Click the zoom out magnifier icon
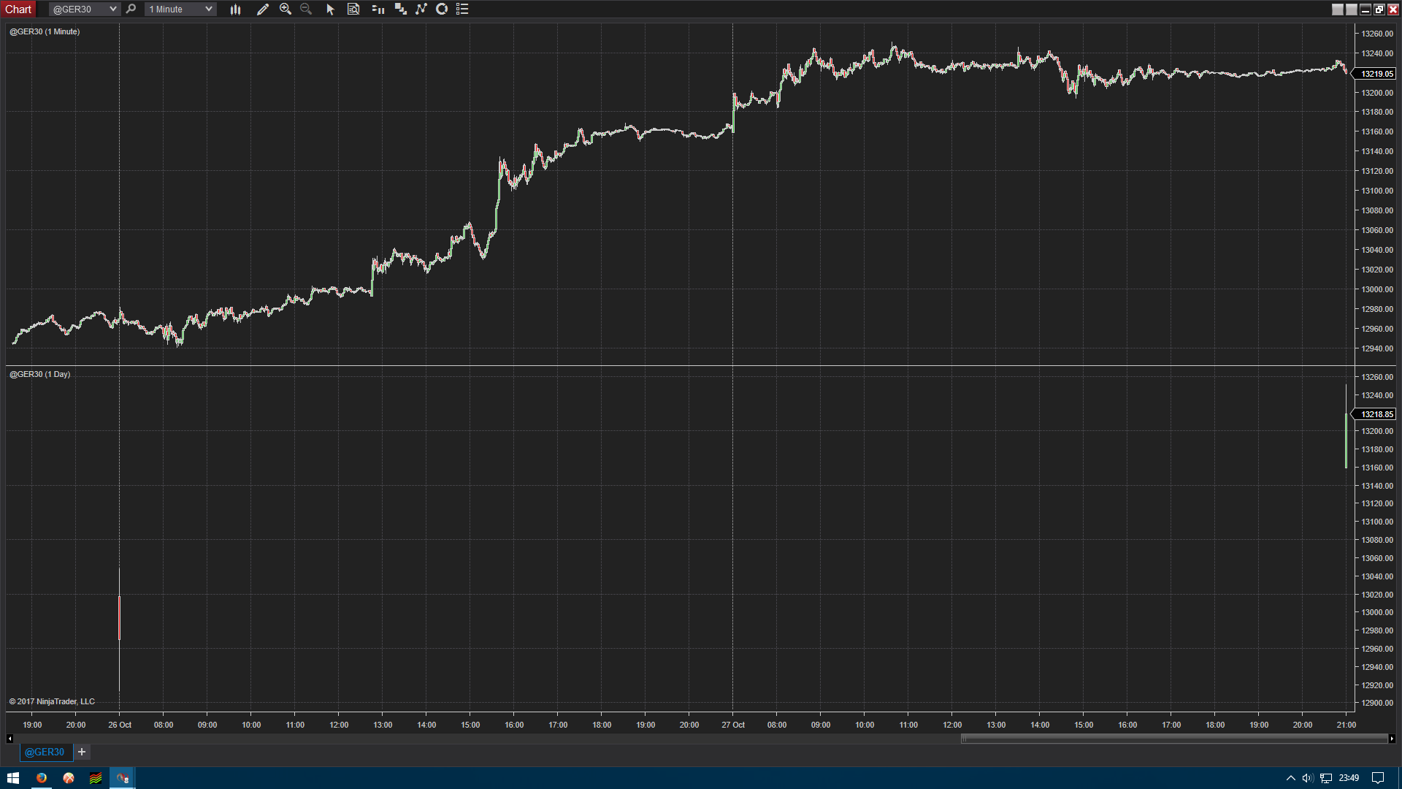 click(306, 9)
